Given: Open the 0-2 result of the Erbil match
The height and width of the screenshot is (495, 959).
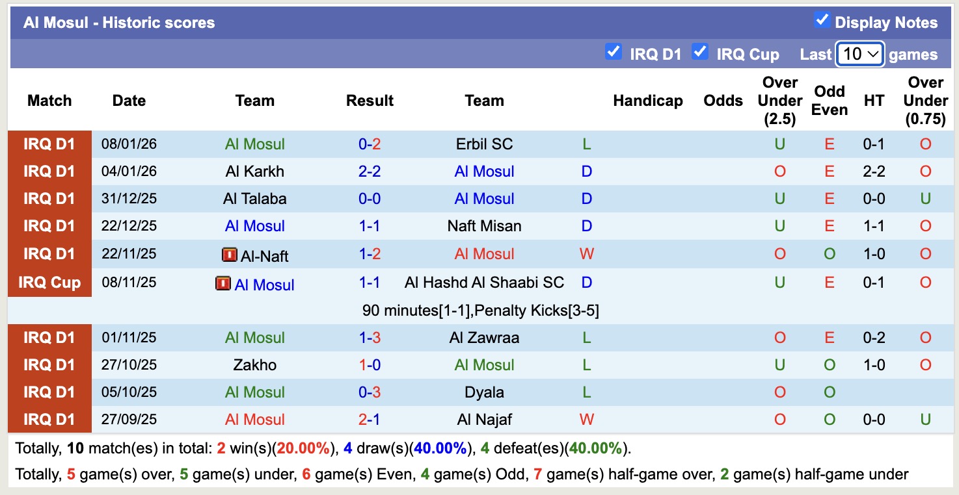Looking at the screenshot, I should 369,144.
